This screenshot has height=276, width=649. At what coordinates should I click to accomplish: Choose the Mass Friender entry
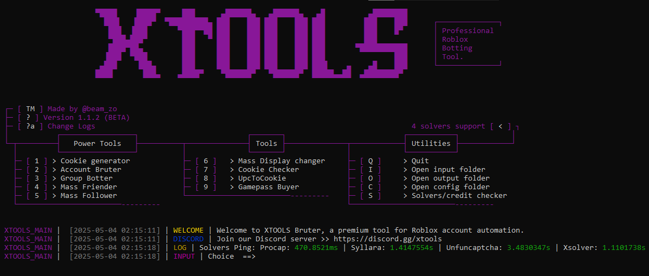(x=89, y=187)
